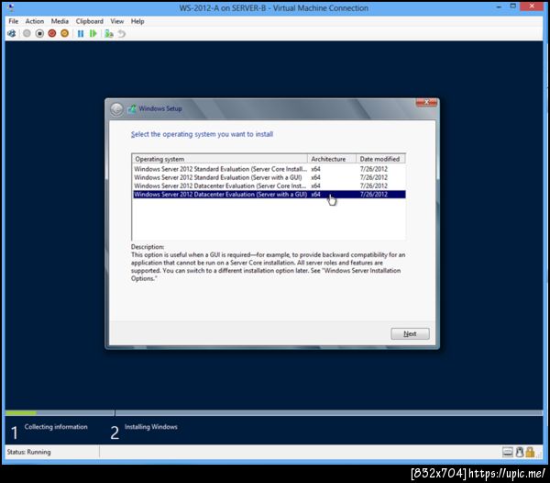The width and height of the screenshot is (550, 483).
Task: Click the mouse status bar icon
Action: [520, 452]
